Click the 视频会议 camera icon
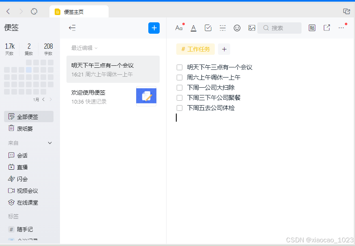Screen dimensions: 355x246 point(11,191)
